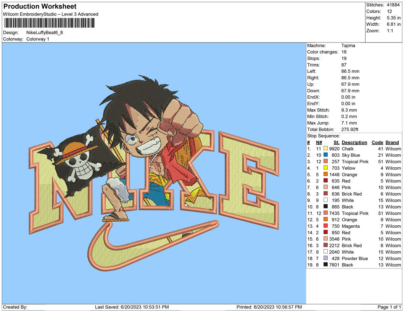Click the letter E of NIKE in preview
The image size is (404, 311).
click(249, 180)
